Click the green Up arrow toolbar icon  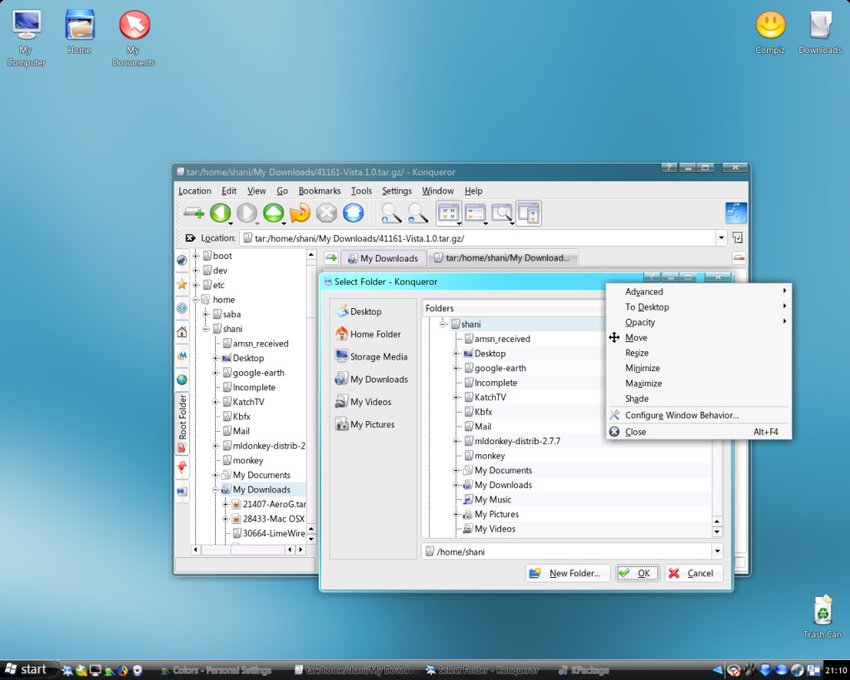[x=273, y=213]
